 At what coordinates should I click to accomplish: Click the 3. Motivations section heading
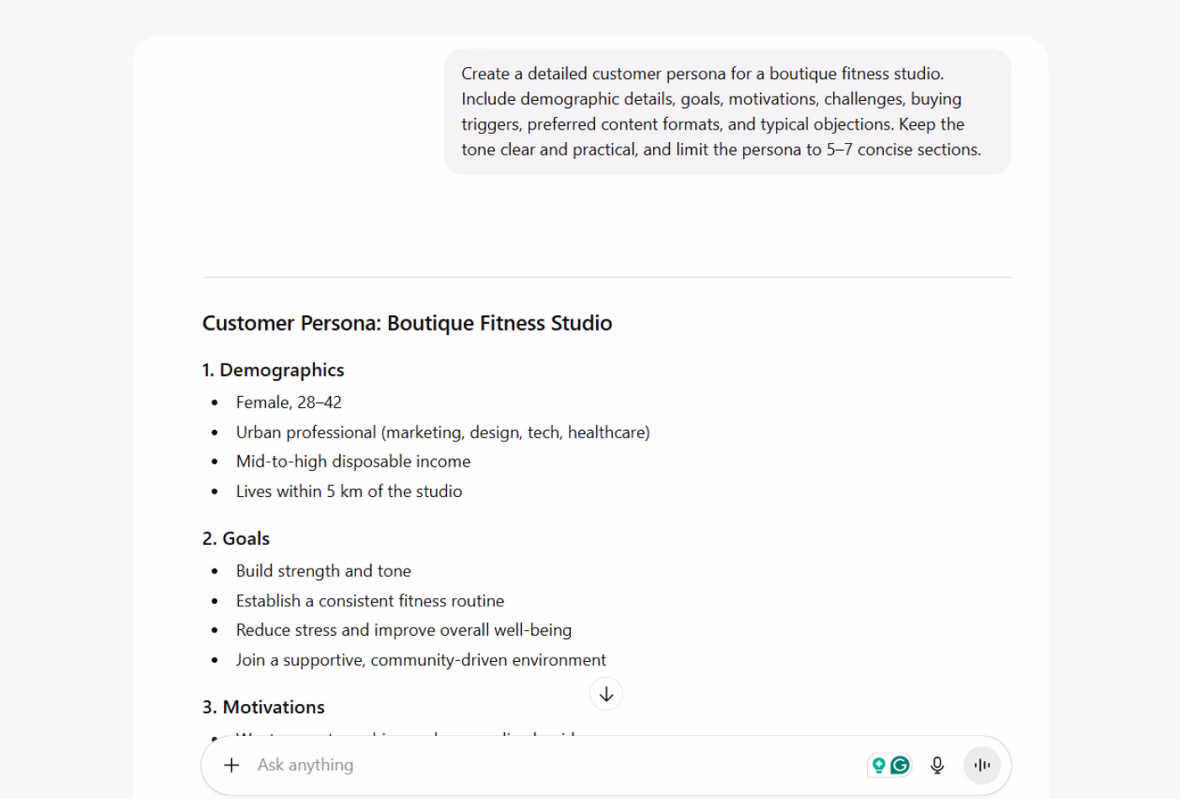[x=263, y=707]
